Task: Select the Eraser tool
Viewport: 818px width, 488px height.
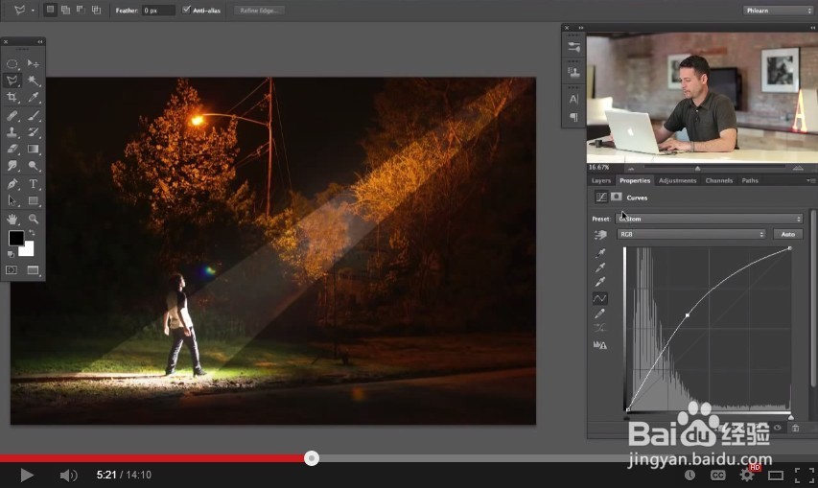Action: click(x=12, y=149)
